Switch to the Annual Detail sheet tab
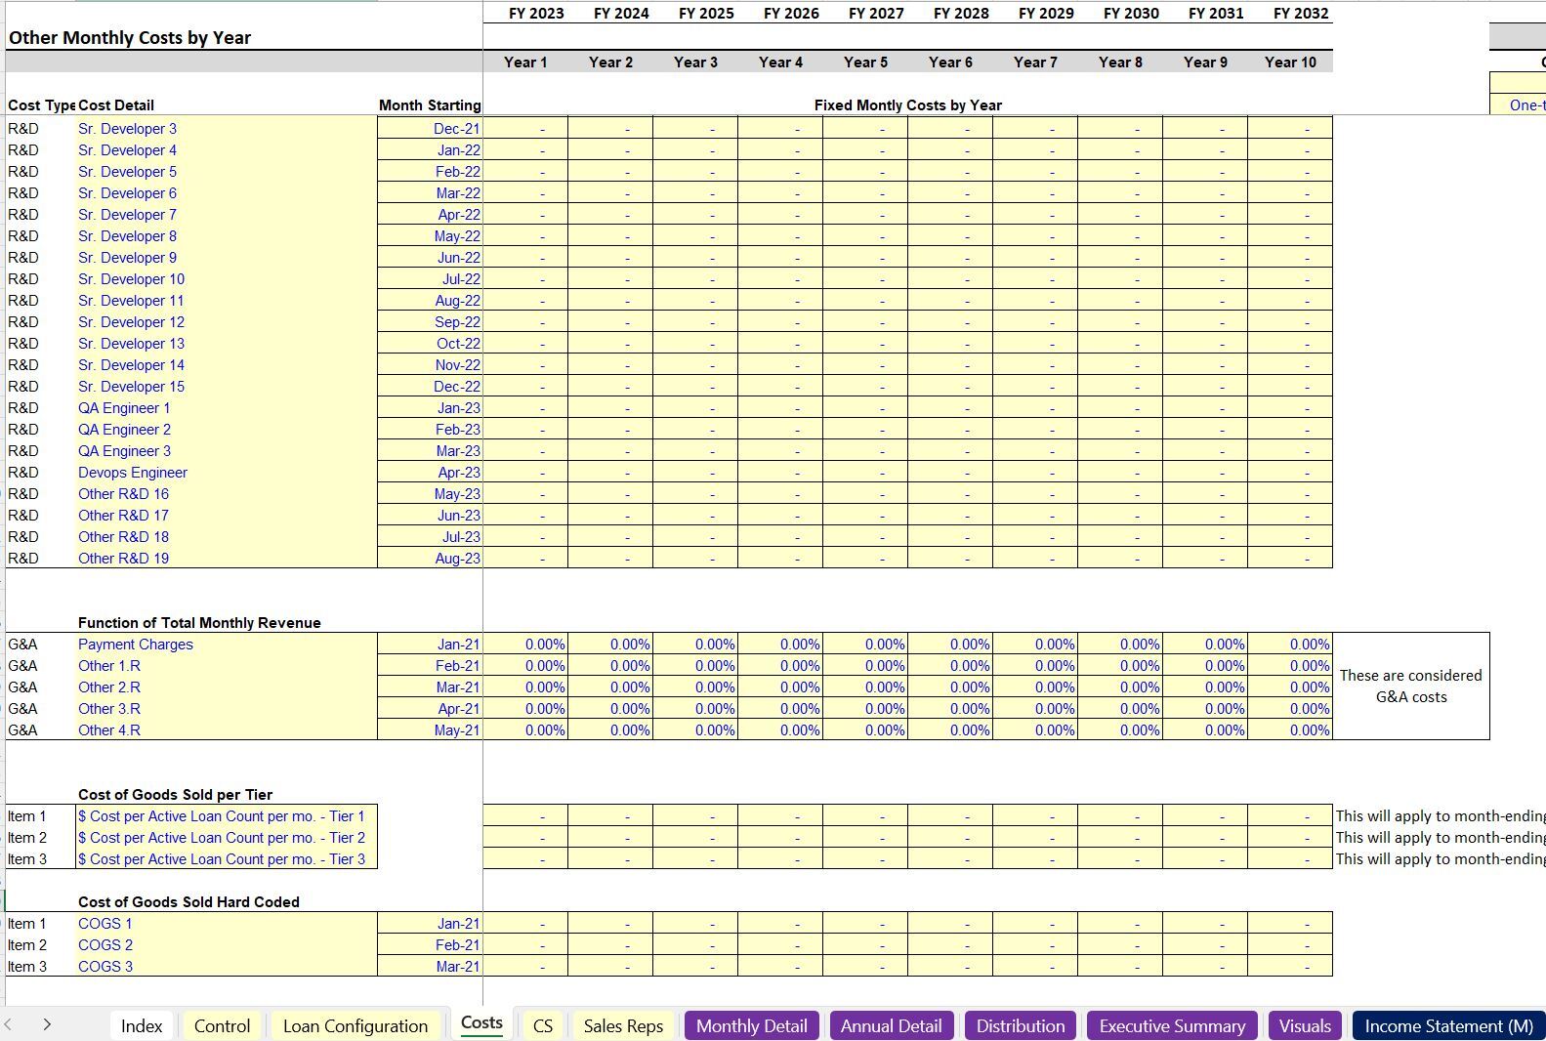The width and height of the screenshot is (1546, 1041). (892, 1025)
